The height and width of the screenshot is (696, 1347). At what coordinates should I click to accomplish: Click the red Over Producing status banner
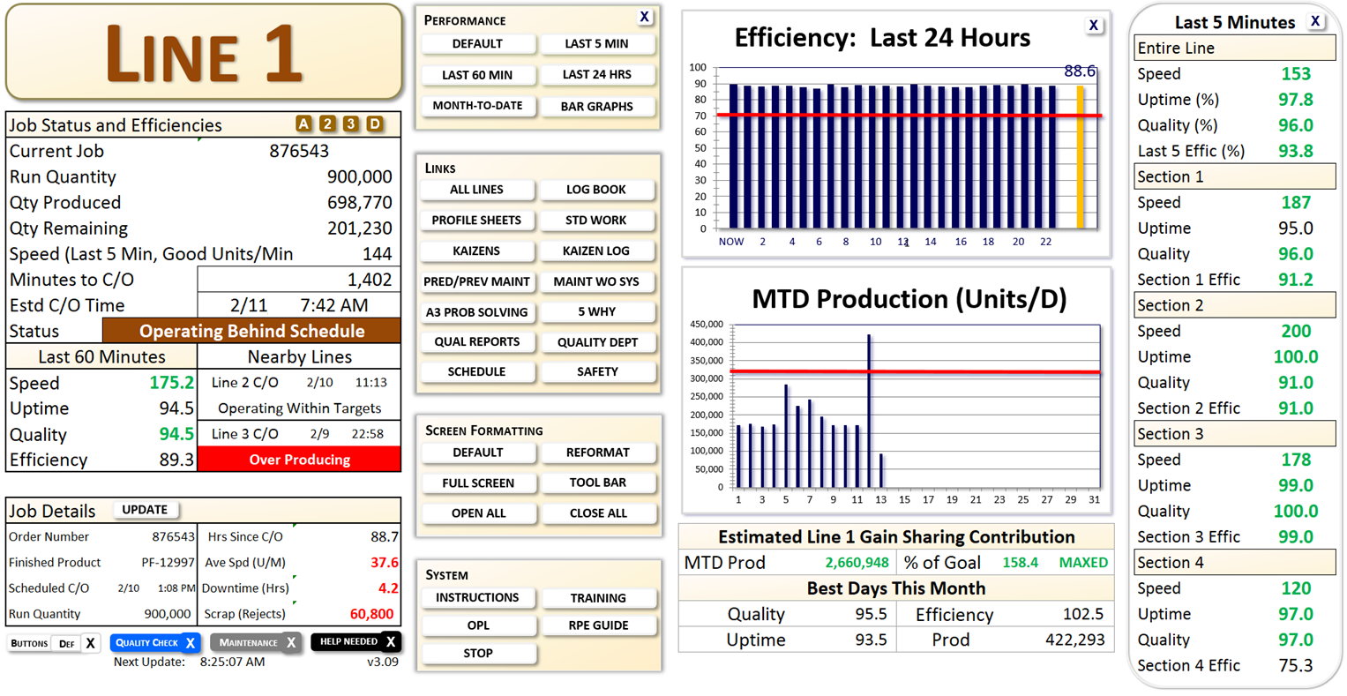coord(301,459)
